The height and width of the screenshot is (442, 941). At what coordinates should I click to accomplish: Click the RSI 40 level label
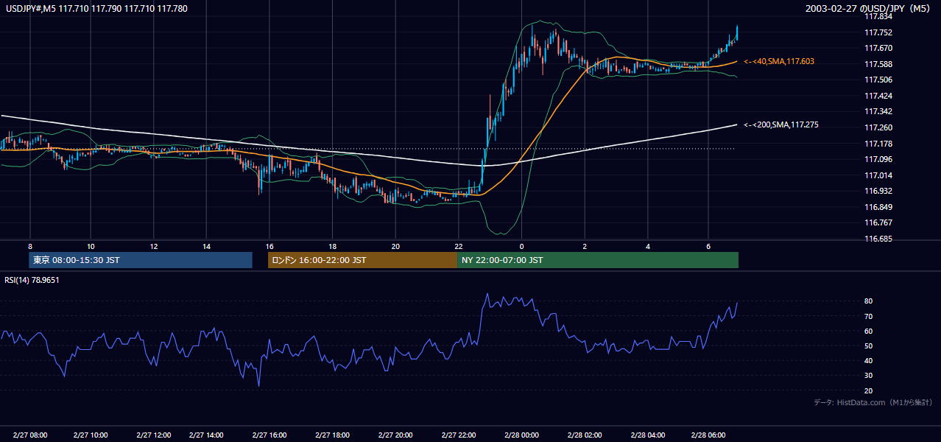869,360
